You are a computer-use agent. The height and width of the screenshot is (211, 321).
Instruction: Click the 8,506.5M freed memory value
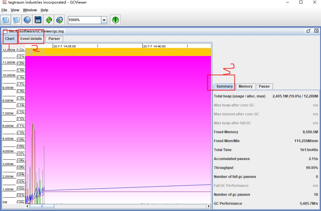(310, 132)
